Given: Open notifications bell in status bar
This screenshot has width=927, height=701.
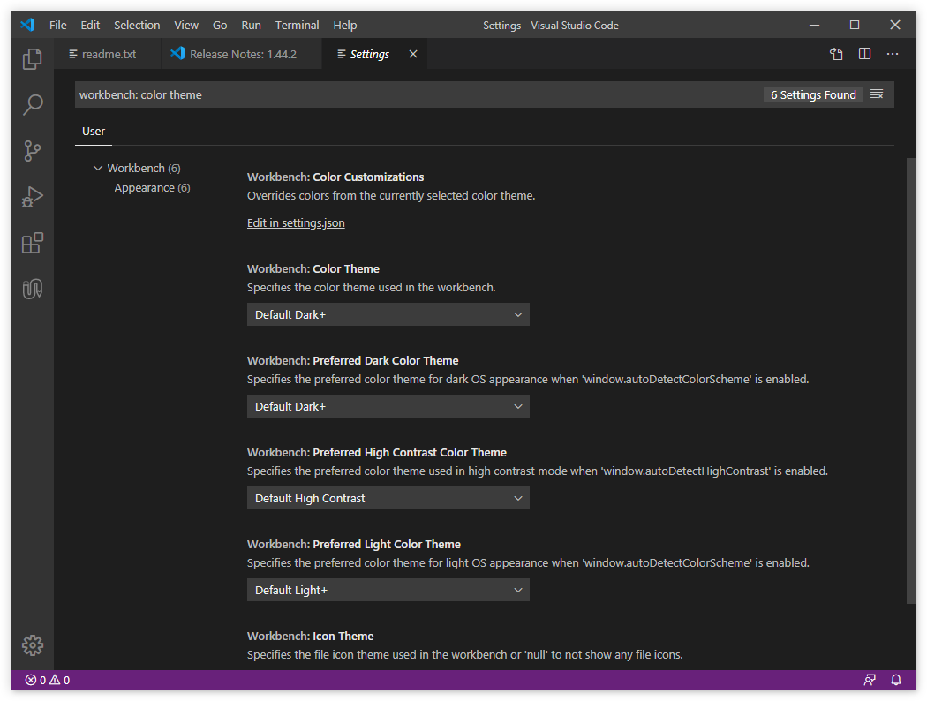Looking at the screenshot, I should (x=896, y=681).
